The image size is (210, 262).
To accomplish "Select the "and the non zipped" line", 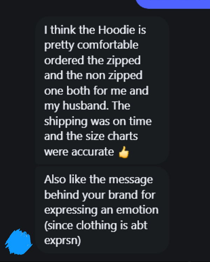I will [x=93, y=76].
